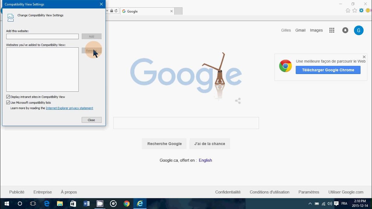Viewport: 372px width, 209px height.
Task: Open Cortana circle on taskbar
Action: click(x=20, y=204)
